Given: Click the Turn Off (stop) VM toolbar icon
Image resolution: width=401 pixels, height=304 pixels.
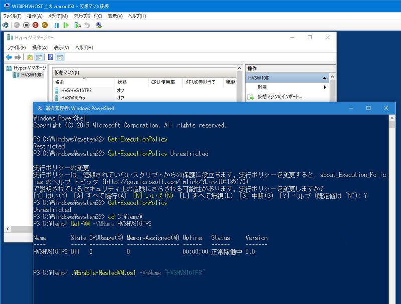Looking at the screenshot, I should 26,25.
